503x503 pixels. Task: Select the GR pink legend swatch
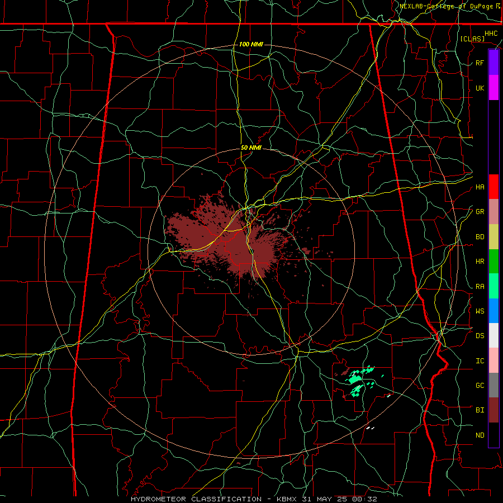[493, 212]
